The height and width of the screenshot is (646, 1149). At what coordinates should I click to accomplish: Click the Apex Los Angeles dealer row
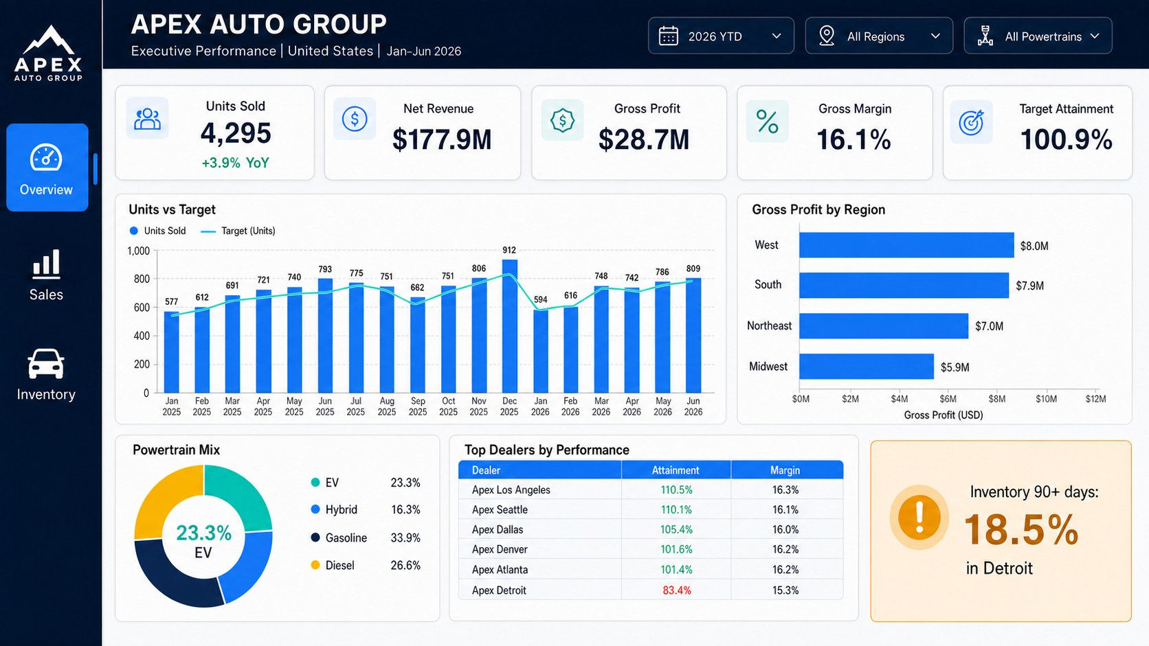[x=650, y=490]
